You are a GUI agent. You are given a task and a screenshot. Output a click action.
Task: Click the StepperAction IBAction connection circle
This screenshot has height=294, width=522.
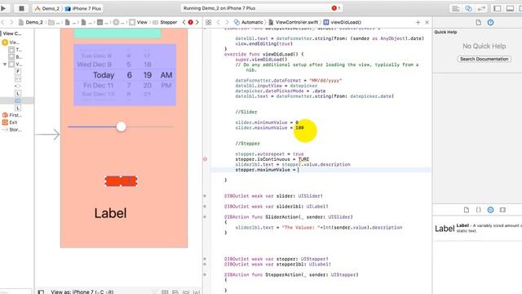205,275
